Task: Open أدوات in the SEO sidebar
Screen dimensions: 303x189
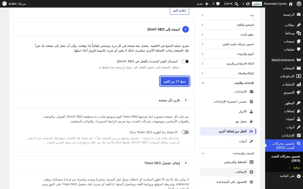Action: 228,141
